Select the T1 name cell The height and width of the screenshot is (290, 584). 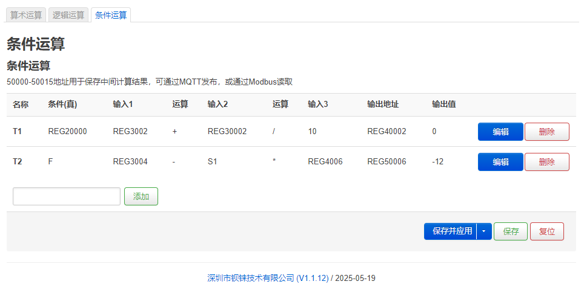pos(17,132)
